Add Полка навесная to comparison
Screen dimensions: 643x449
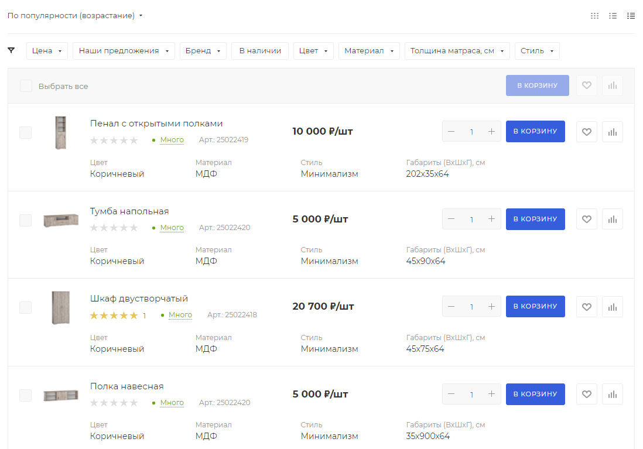tap(613, 394)
